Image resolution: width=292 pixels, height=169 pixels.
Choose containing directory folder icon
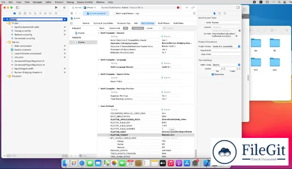[x=240, y=30]
